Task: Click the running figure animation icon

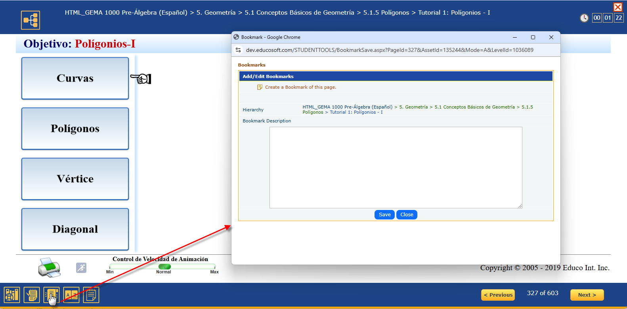Action: click(x=81, y=268)
